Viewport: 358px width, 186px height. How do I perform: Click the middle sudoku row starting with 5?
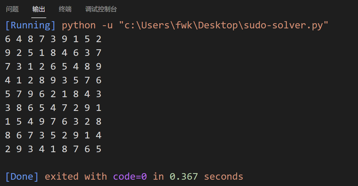click(x=53, y=94)
